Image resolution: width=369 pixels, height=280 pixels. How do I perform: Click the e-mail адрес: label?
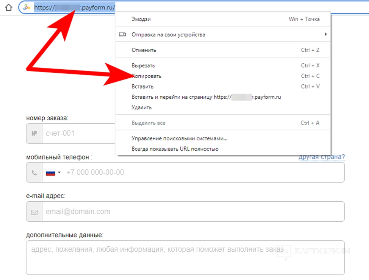tap(46, 196)
